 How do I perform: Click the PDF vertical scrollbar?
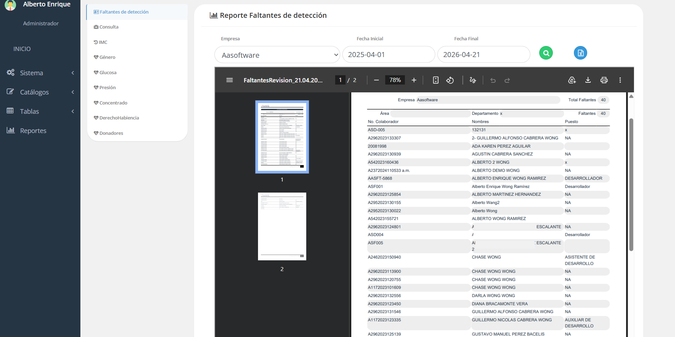click(x=631, y=184)
